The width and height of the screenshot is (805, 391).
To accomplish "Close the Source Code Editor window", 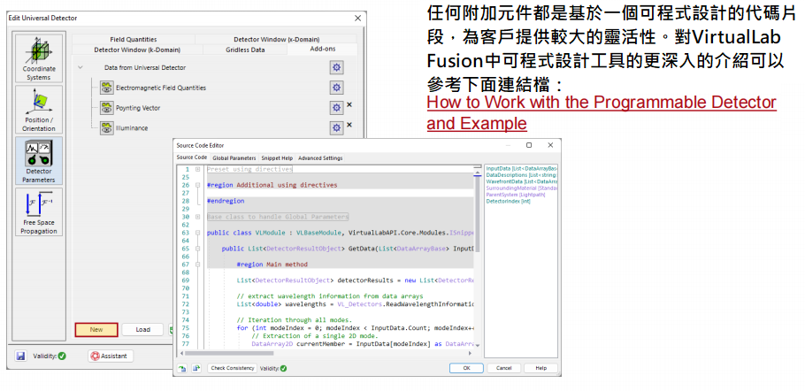I will pyautogui.click(x=550, y=145).
